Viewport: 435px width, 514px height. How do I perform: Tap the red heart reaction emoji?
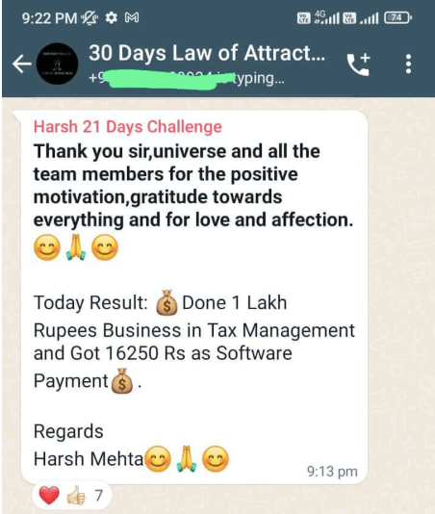click(49, 495)
